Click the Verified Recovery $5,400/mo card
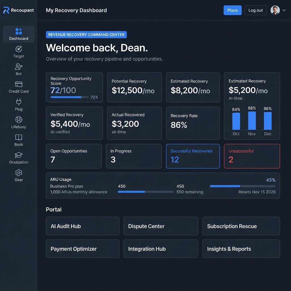 pos(74,123)
